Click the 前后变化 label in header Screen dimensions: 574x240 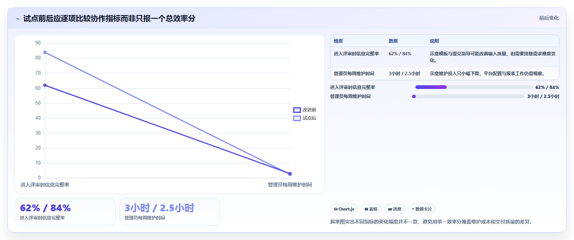pos(549,18)
